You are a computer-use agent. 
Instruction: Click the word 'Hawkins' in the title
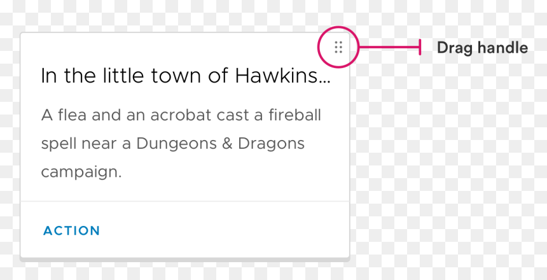pyautogui.click(x=276, y=76)
